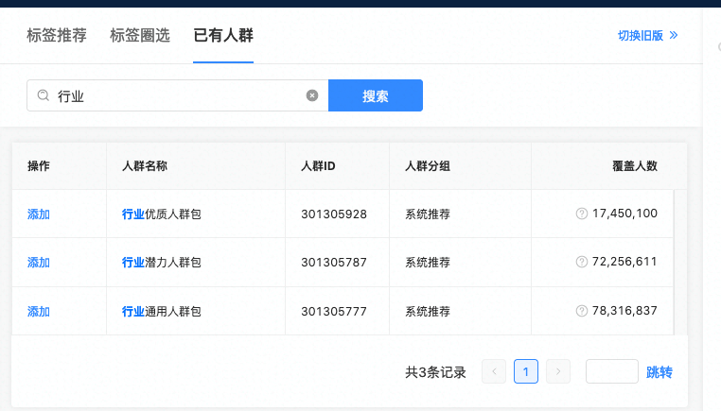This screenshot has height=411, width=721.
Task: Add 行业潜力人群包 via 添加
Action: (x=39, y=263)
